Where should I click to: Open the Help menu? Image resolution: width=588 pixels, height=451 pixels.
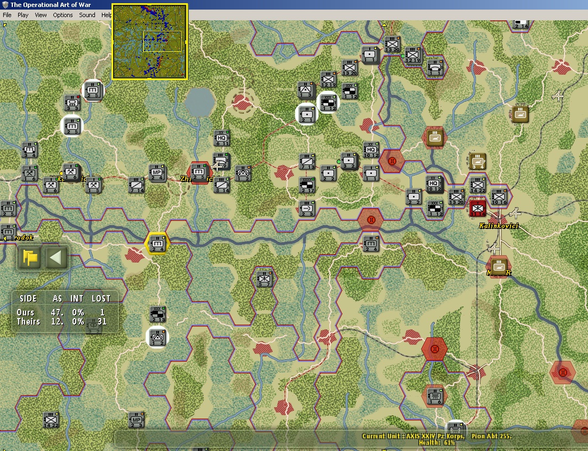(x=106, y=15)
